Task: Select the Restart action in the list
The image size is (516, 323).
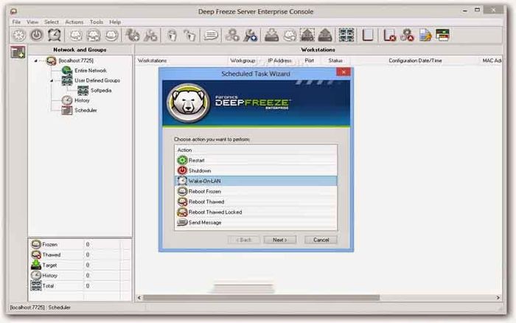Action: tap(256, 160)
